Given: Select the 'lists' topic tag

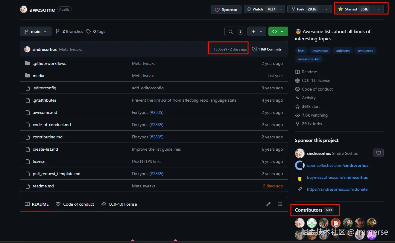Looking at the screenshot, I should point(301,51).
